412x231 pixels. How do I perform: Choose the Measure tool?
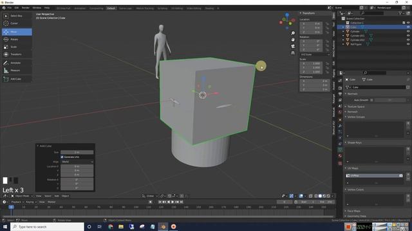tap(17, 71)
